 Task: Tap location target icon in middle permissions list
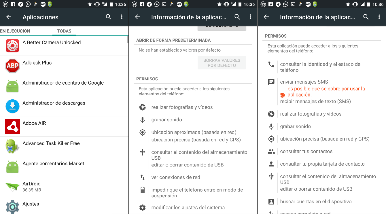tap(142, 132)
